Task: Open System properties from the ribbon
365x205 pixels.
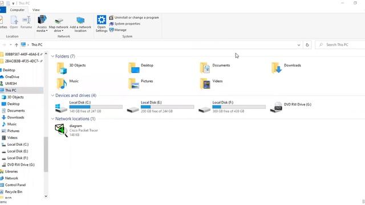Action: [x=125, y=24]
